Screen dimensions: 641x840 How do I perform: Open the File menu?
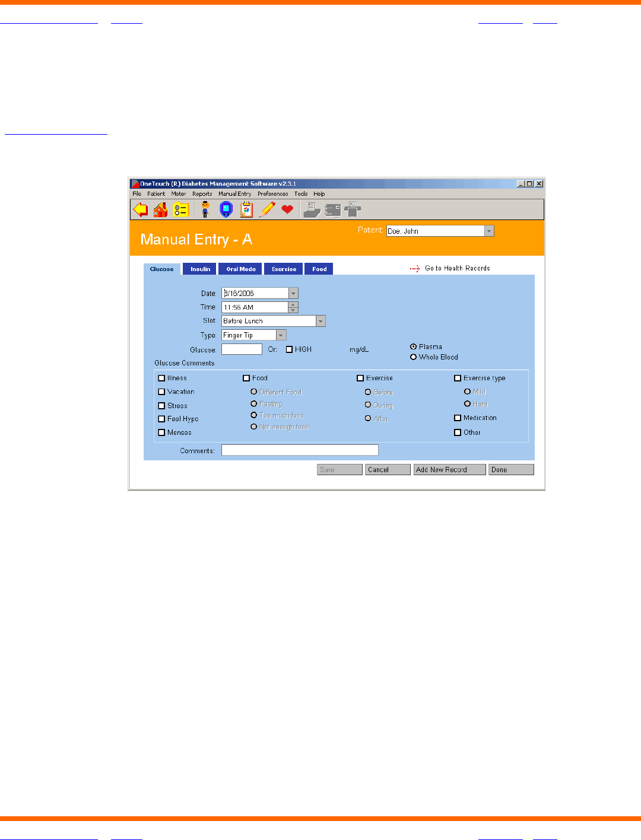click(x=137, y=194)
